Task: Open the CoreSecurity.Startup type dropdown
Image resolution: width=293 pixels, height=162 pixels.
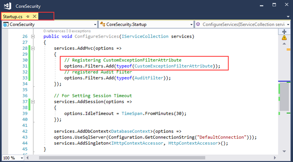Action: pyautogui.click(x=191, y=25)
